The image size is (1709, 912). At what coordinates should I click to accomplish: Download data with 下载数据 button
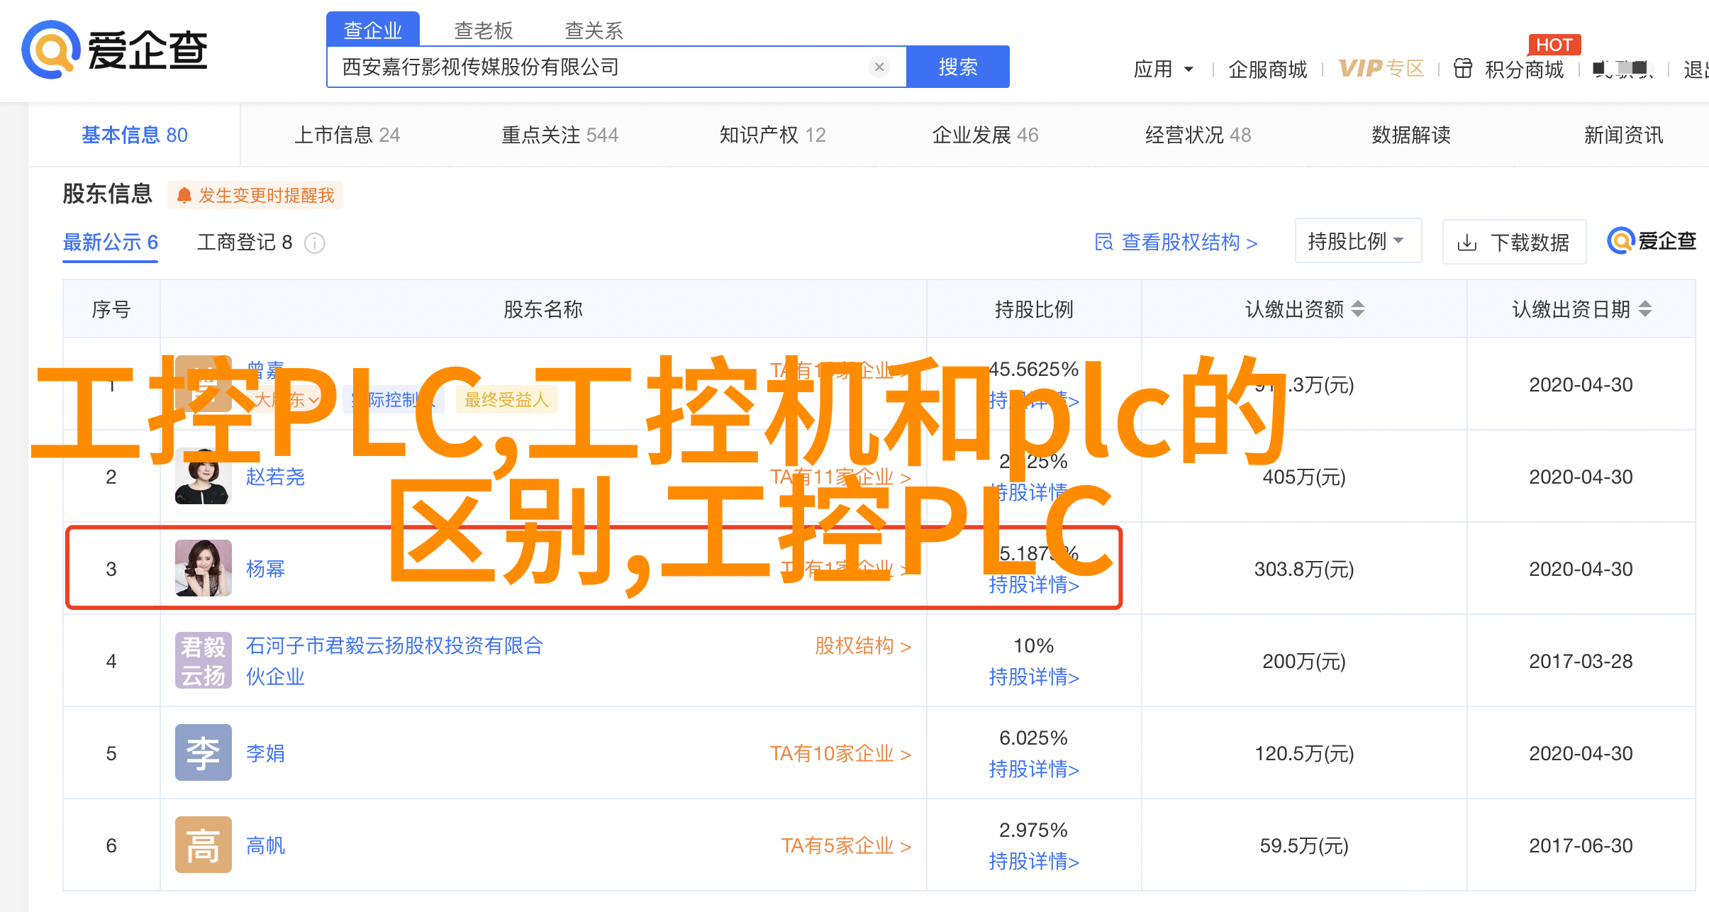[x=1514, y=243]
